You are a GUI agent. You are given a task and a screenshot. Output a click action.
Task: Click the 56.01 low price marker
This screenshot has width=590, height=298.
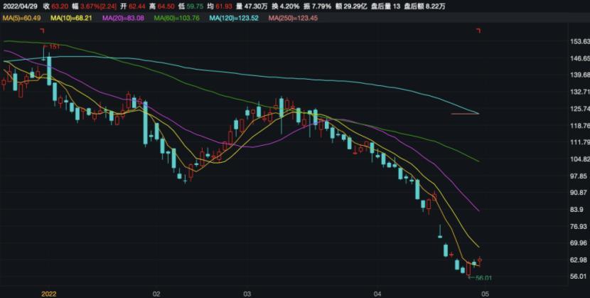(483, 278)
